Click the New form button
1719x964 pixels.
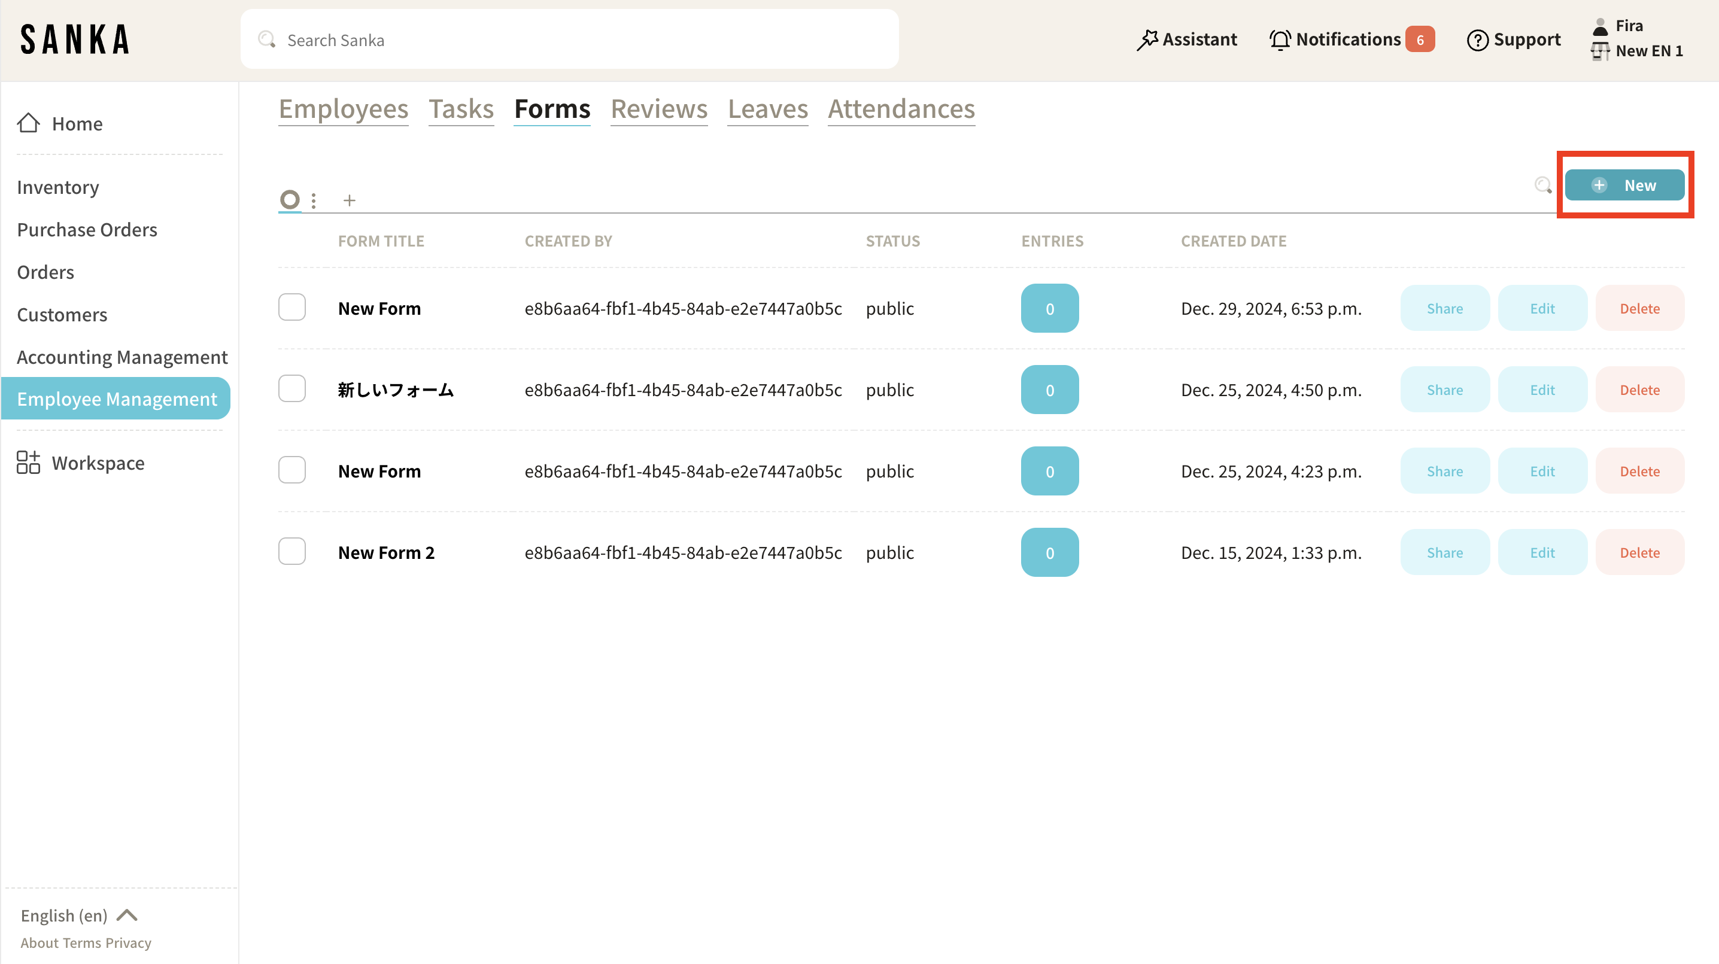pos(1624,185)
